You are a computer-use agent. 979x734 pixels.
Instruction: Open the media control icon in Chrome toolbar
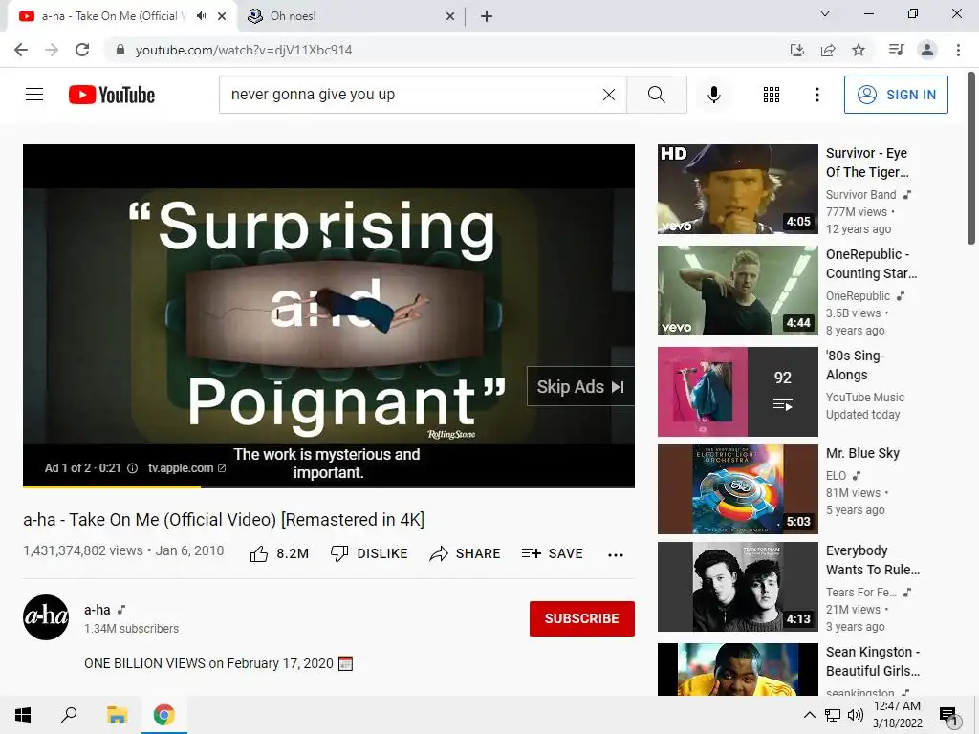[x=896, y=50]
